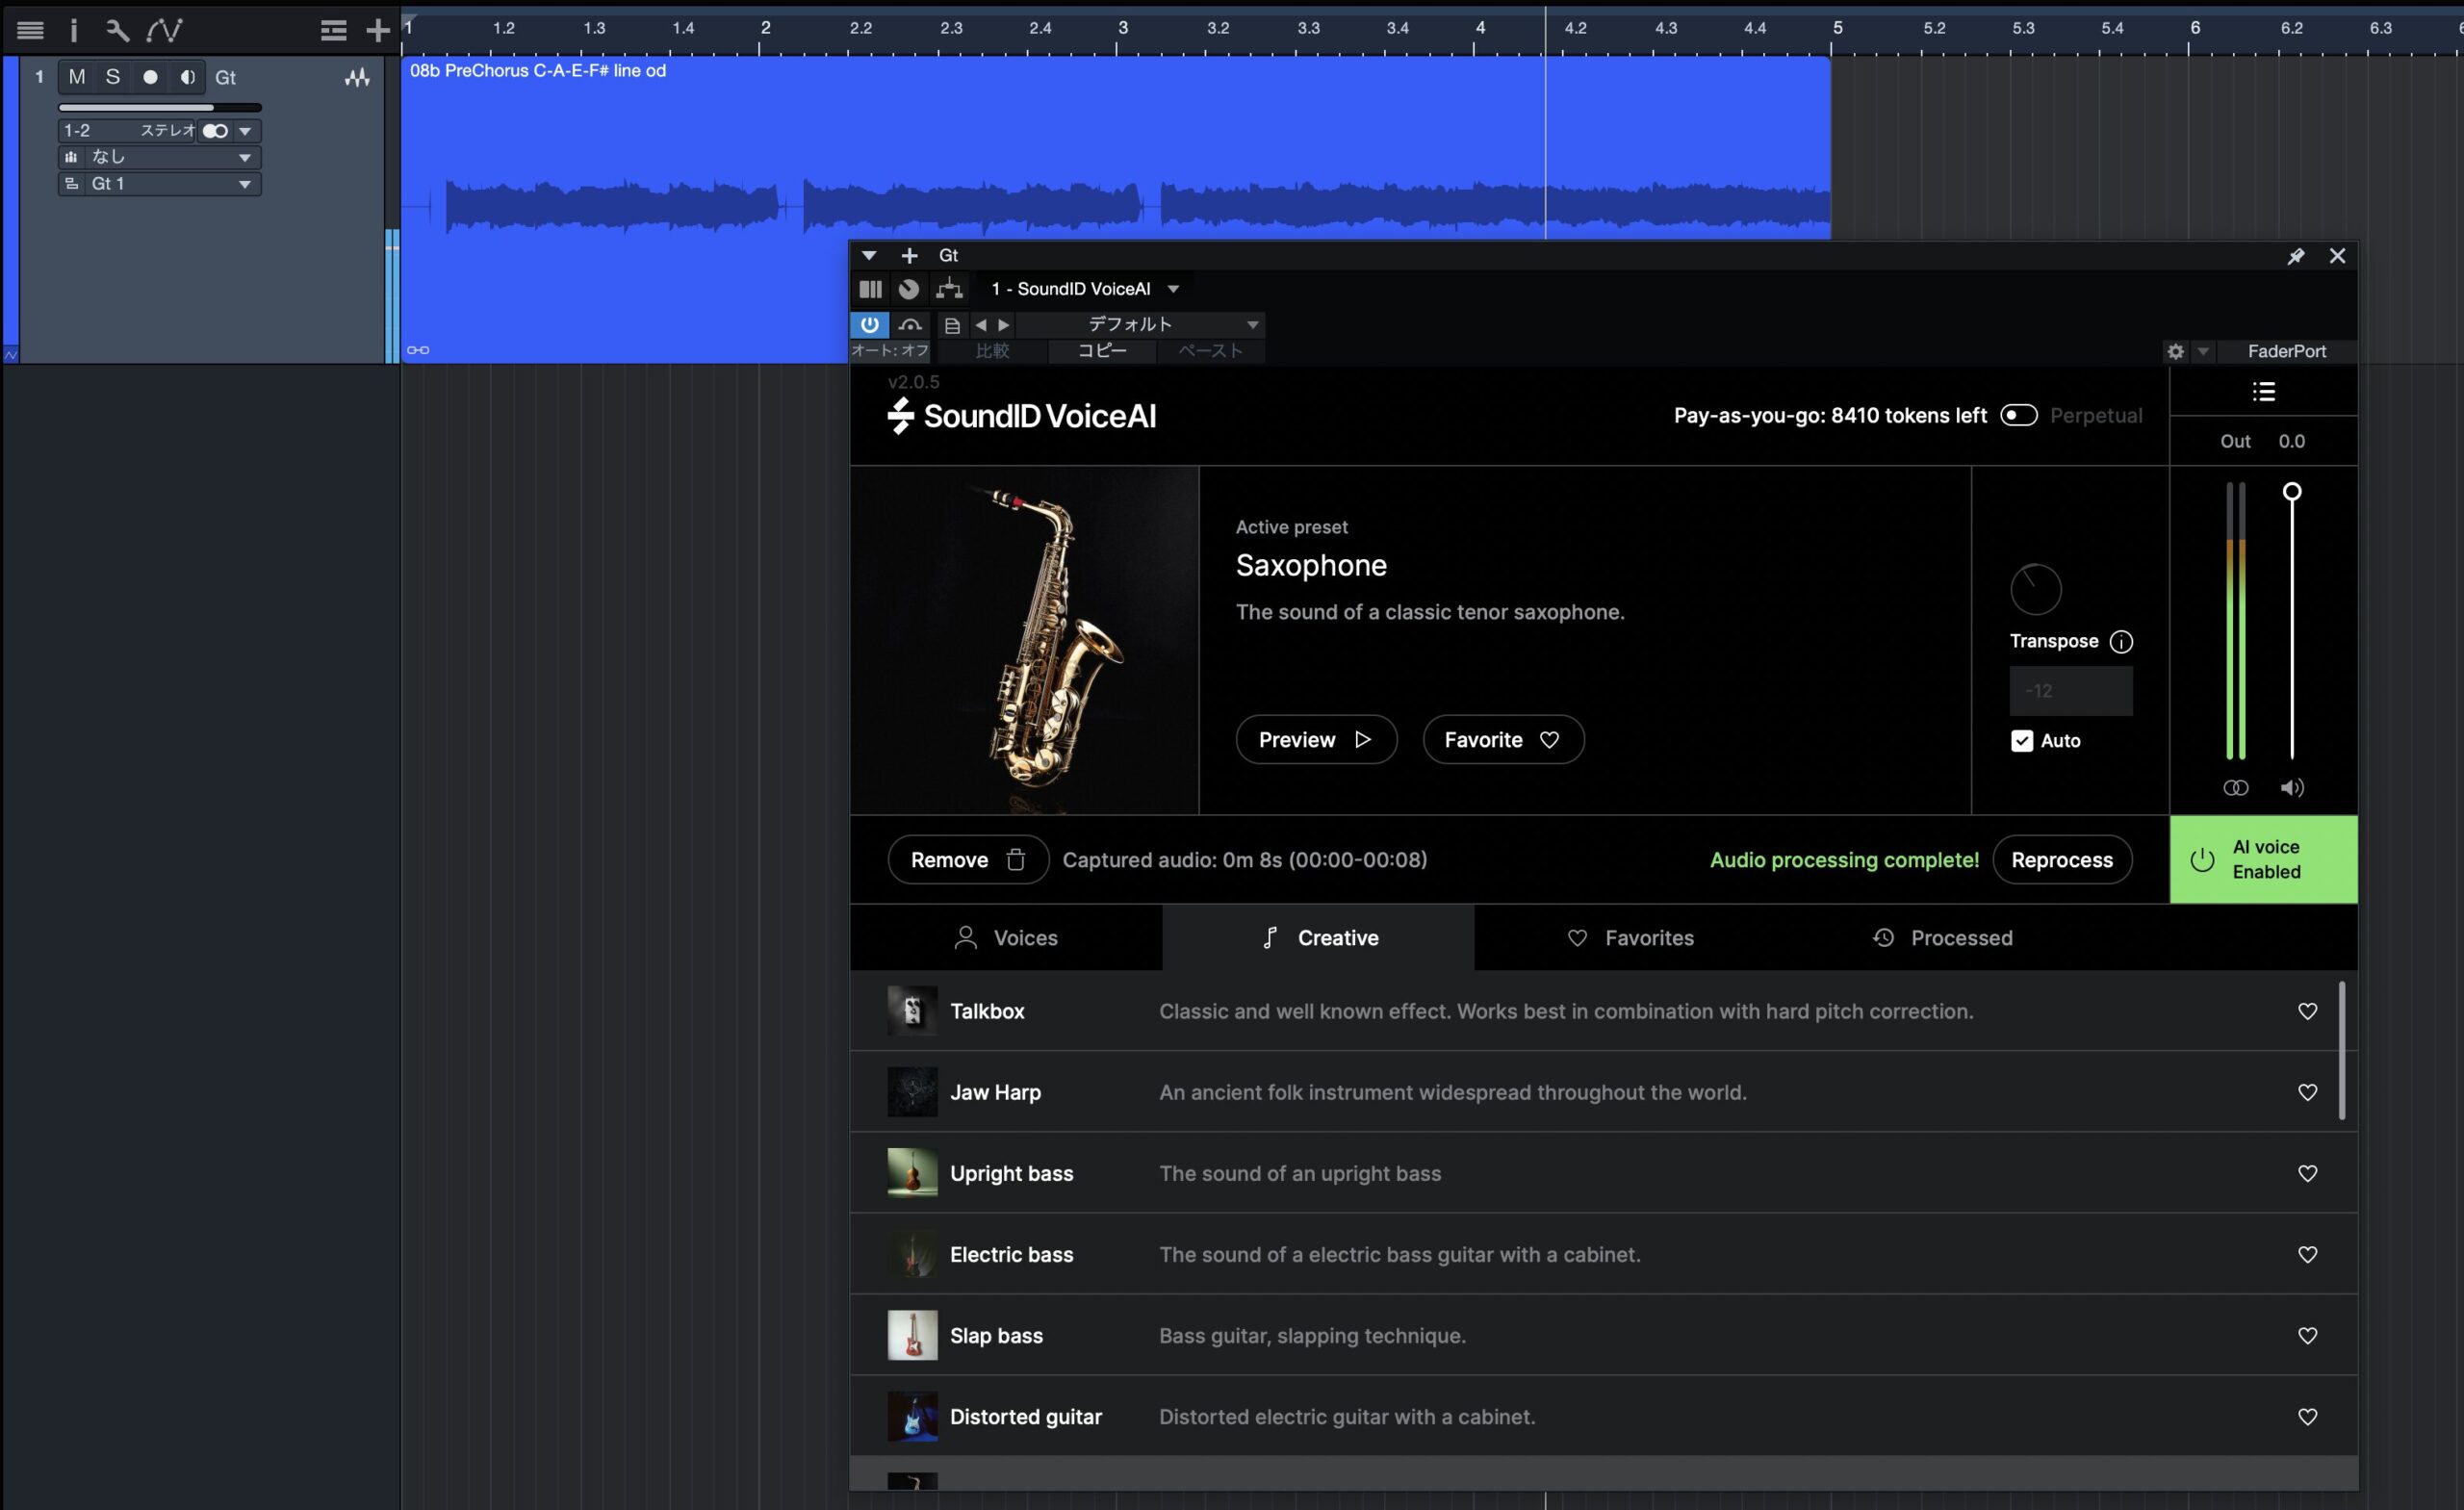Open the routing tree icon
The width and height of the screenshot is (2464, 1510).
coord(949,289)
